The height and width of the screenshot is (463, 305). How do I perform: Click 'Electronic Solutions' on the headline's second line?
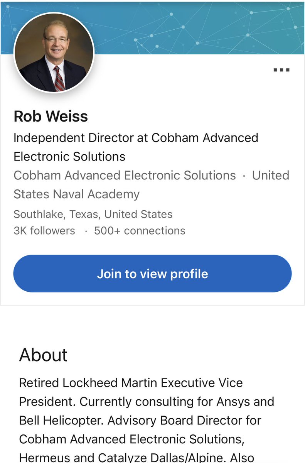69,156
